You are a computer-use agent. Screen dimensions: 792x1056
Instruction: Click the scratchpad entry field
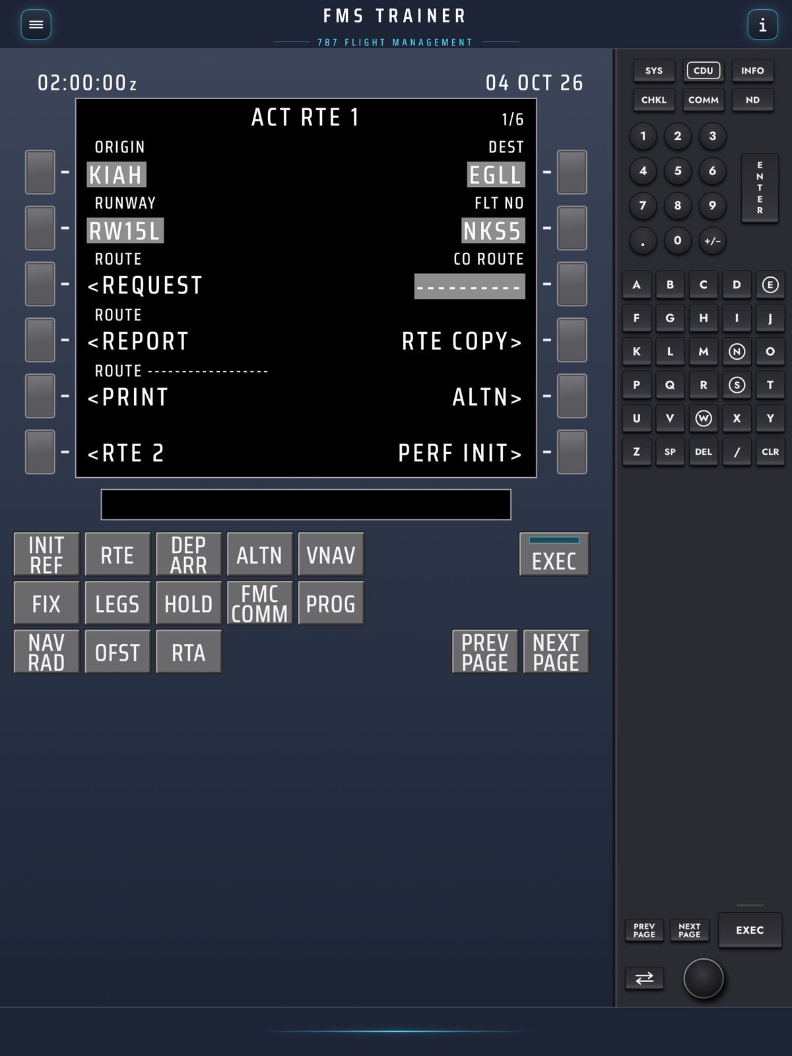306,504
